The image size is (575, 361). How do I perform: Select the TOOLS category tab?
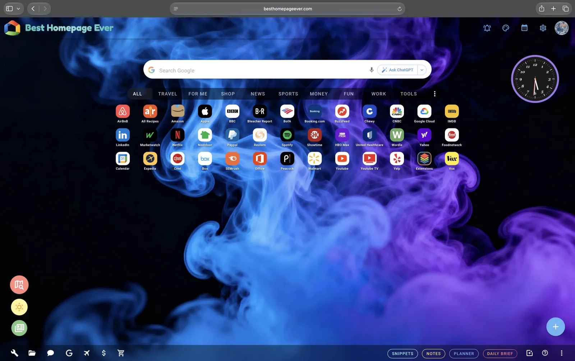coord(409,94)
